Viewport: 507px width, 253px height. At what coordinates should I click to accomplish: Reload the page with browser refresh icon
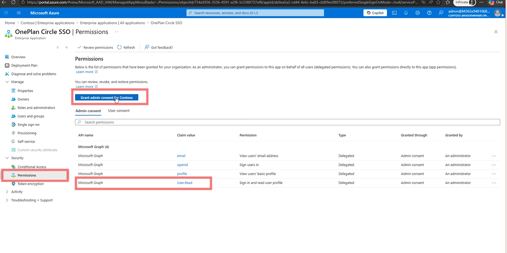tap(13, 2)
